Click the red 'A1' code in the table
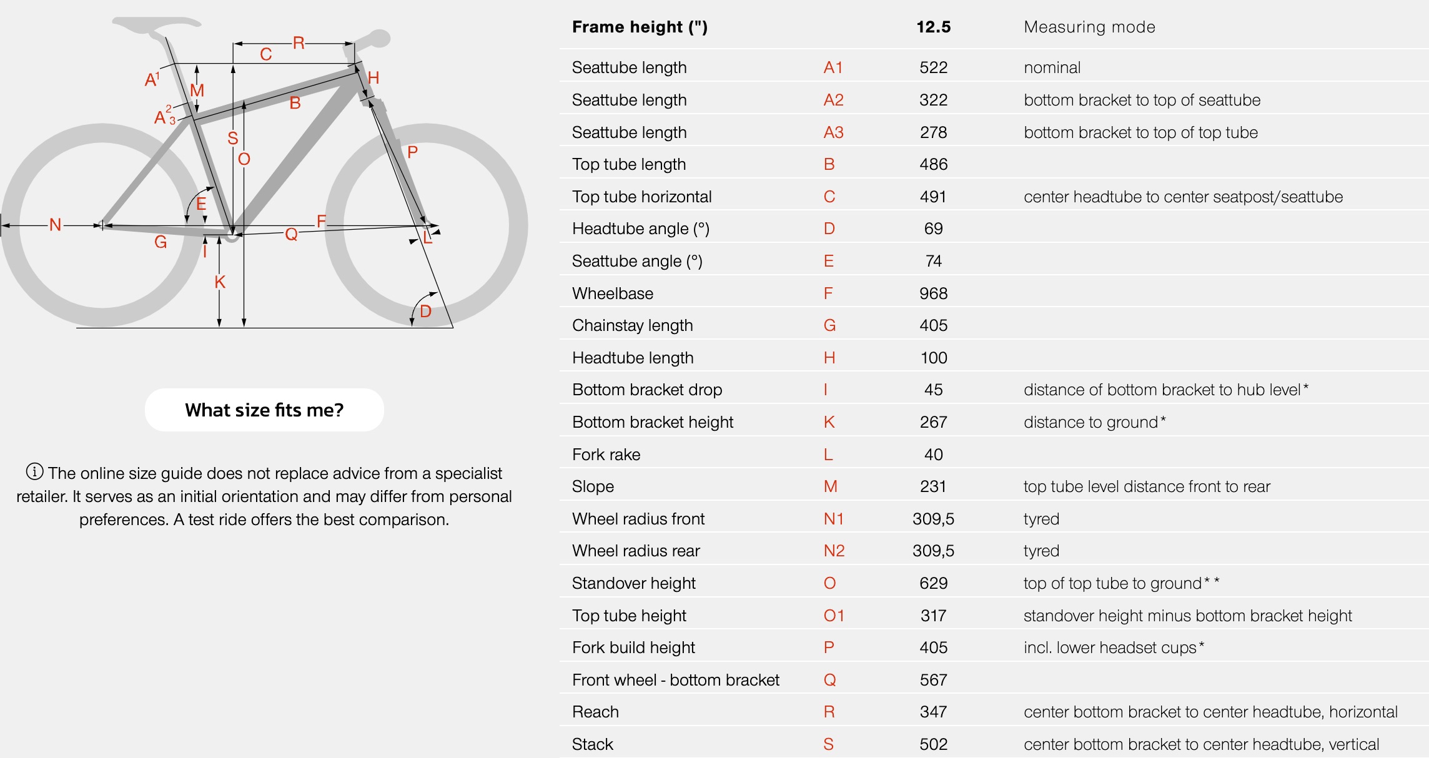This screenshot has width=1429, height=758. coord(833,67)
